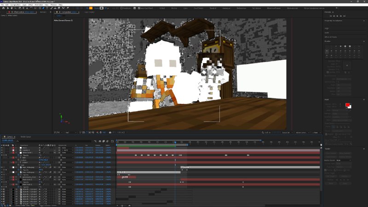Open parent dropdown for Null 1 layer
This screenshot has width=368, height=207.
(67, 148)
